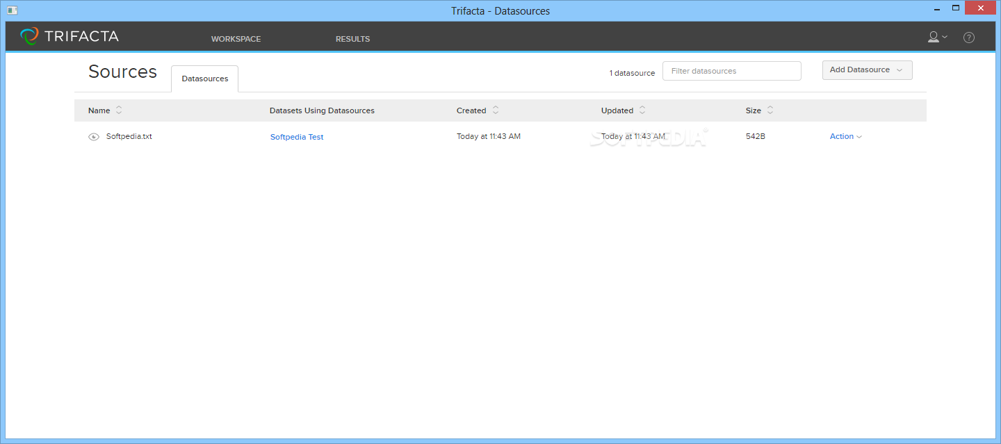Sort by Updated column arrows
This screenshot has height=444, width=1001.
(x=642, y=110)
